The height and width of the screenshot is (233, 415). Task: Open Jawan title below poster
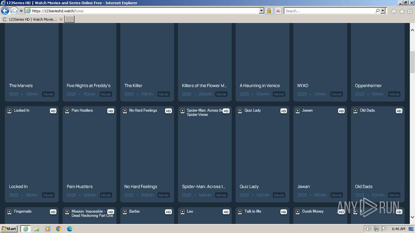(x=303, y=187)
